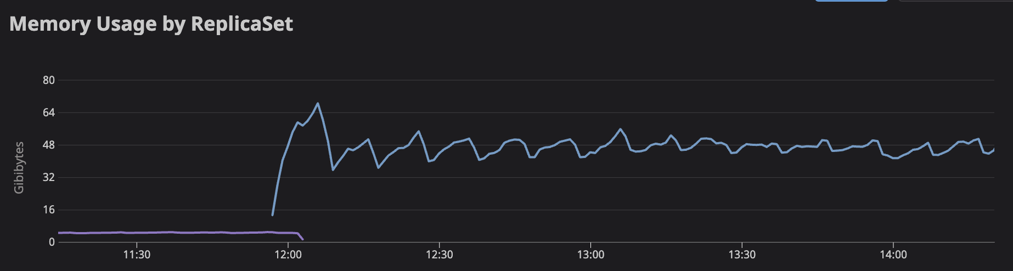Click the blue line's starting point near 16 GiB
The width and height of the screenshot is (1013, 271).
pos(272,214)
